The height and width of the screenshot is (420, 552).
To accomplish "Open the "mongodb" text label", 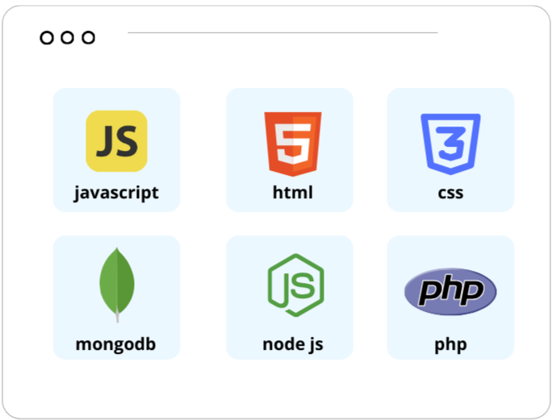I will (x=116, y=344).
